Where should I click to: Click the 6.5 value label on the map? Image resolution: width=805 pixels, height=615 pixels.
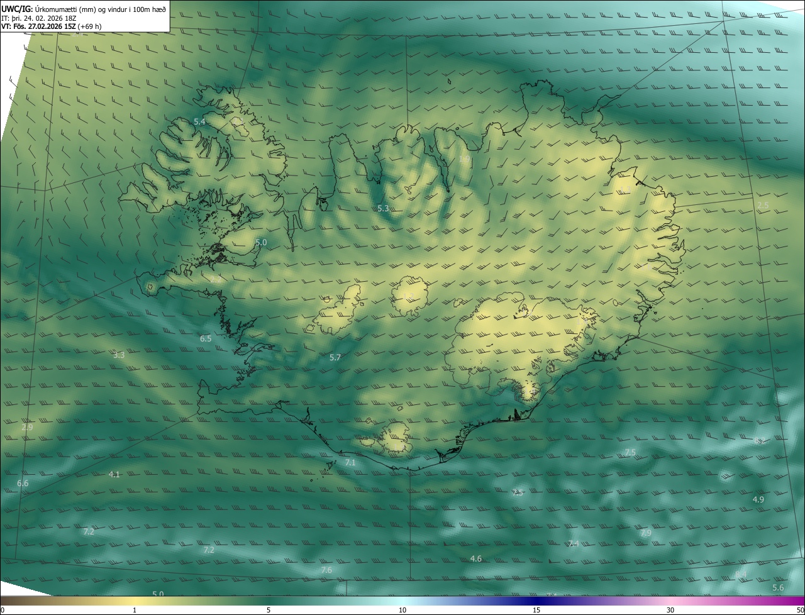pos(206,339)
